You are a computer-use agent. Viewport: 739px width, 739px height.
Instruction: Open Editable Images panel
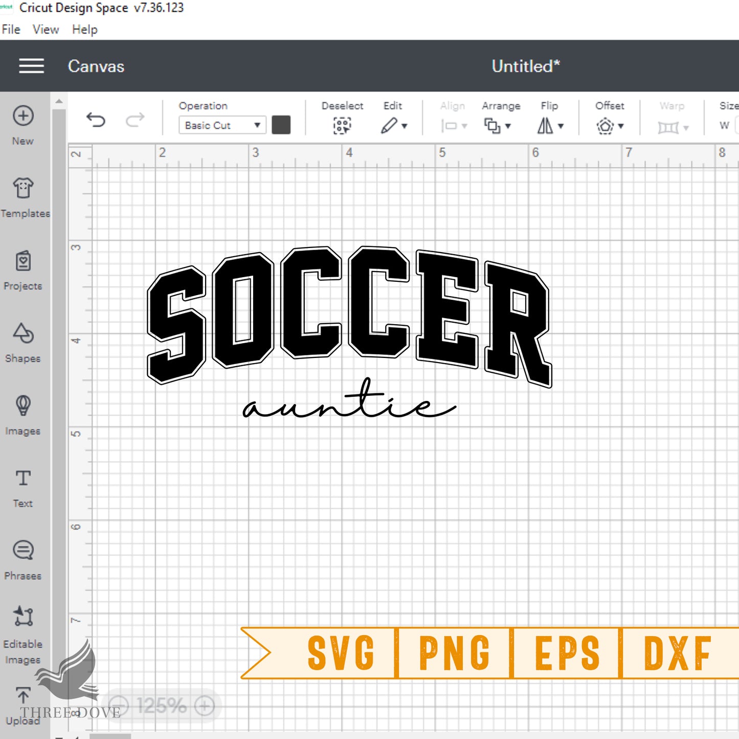pos(23,617)
